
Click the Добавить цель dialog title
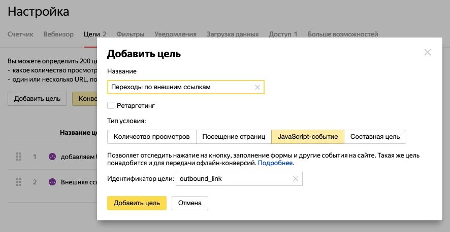point(144,54)
